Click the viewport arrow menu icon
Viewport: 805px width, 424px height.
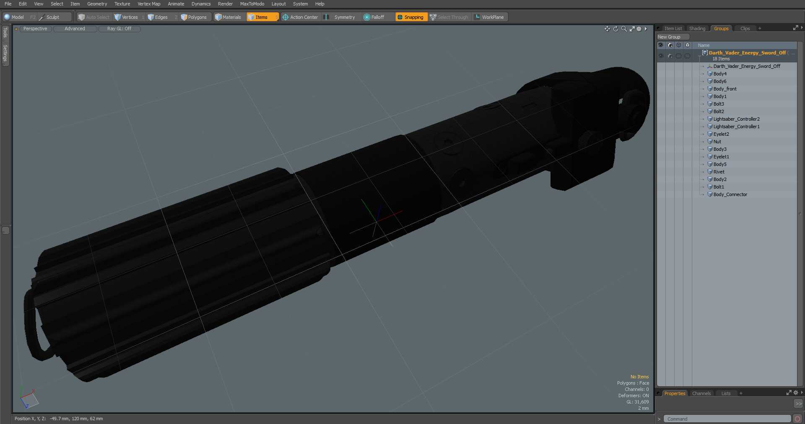click(646, 29)
